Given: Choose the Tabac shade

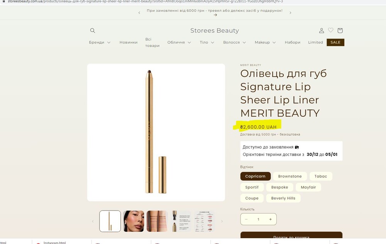Looking at the screenshot, I should pyautogui.click(x=320, y=176).
